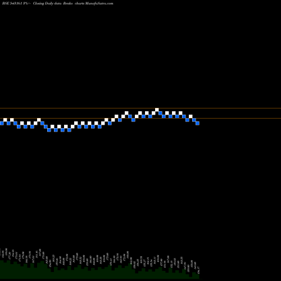The height and width of the screenshot is (281, 281).
Task: Click the upper orange horizontal price line
Action: click(x=140, y=108)
